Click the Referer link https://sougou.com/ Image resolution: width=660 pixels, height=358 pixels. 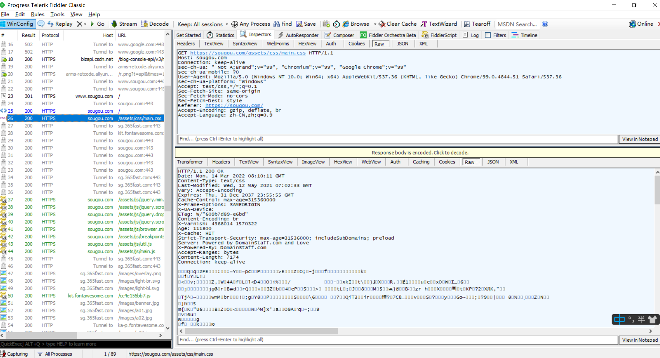point(234,106)
